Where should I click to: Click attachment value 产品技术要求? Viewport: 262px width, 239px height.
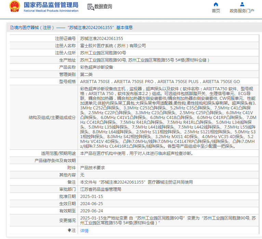[92, 168]
